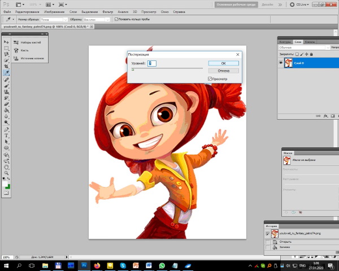Hide Слой 0 layer visibility eye

[281, 63]
